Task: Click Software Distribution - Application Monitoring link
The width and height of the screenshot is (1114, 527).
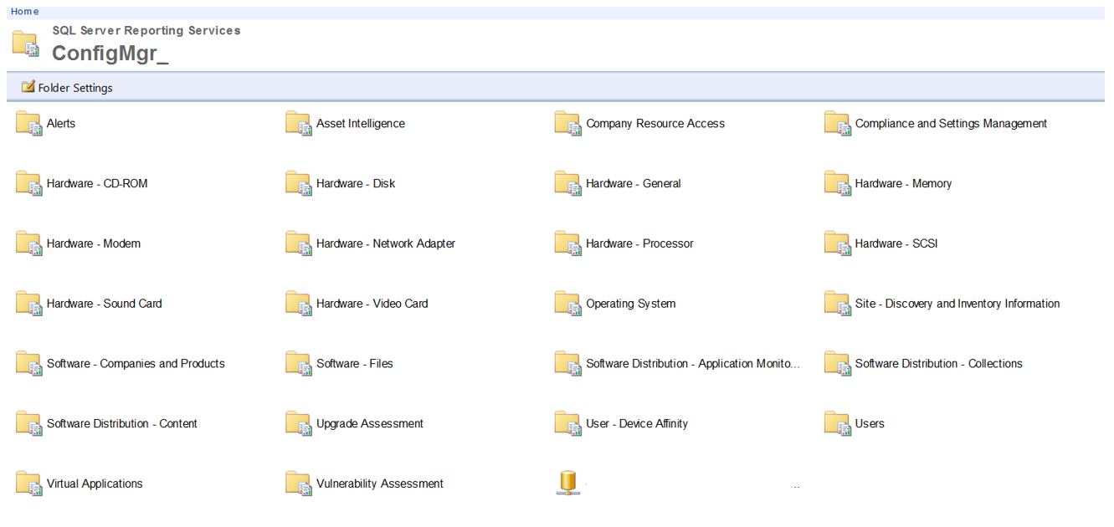Action: pos(693,364)
